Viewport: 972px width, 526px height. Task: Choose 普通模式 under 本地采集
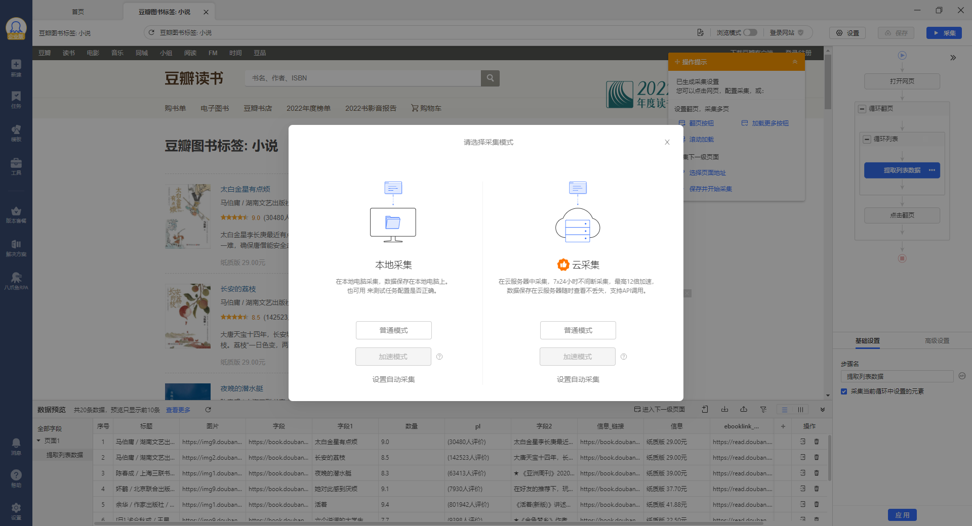(x=393, y=330)
